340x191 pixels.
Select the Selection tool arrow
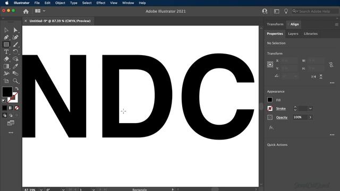(6, 30)
